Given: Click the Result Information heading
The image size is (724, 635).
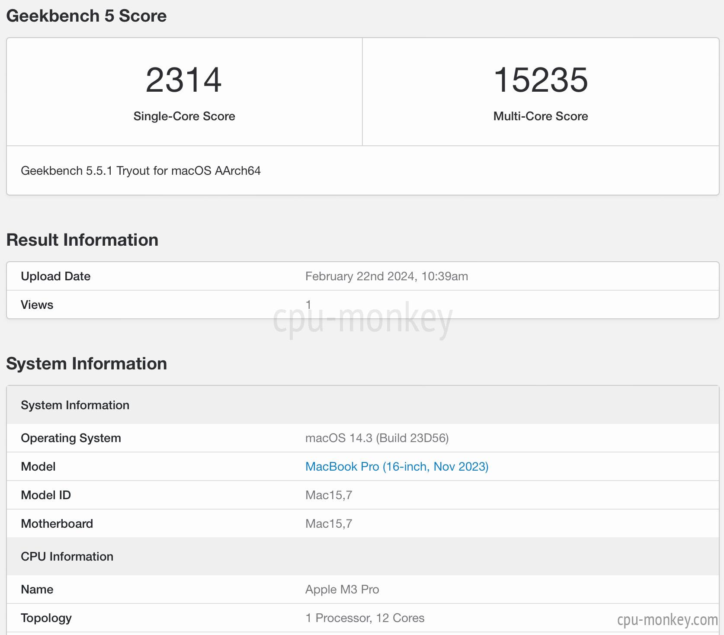Looking at the screenshot, I should click(x=82, y=240).
